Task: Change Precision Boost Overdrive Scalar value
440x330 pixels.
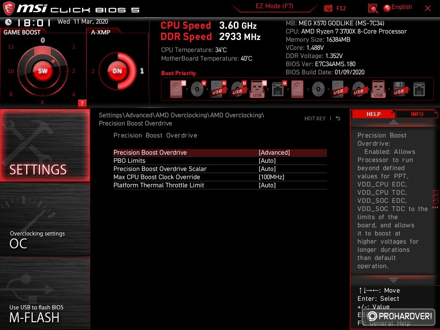Action: [220, 168]
